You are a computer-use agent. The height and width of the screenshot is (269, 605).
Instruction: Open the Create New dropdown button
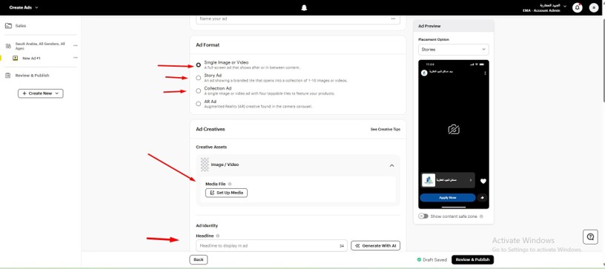point(41,93)
